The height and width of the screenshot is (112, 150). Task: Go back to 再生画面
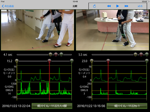point(8,6)
